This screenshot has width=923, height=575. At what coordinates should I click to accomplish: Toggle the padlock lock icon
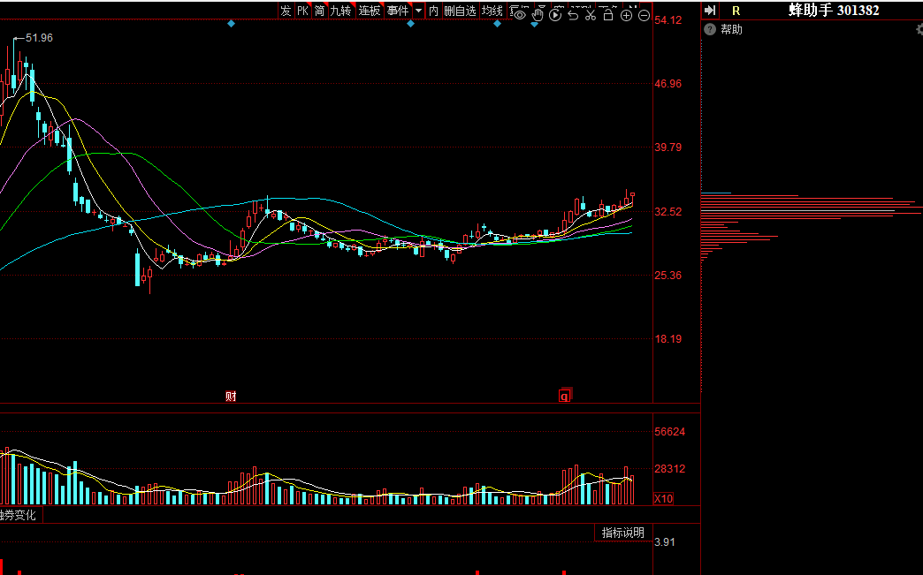click(x=608, y=15)
